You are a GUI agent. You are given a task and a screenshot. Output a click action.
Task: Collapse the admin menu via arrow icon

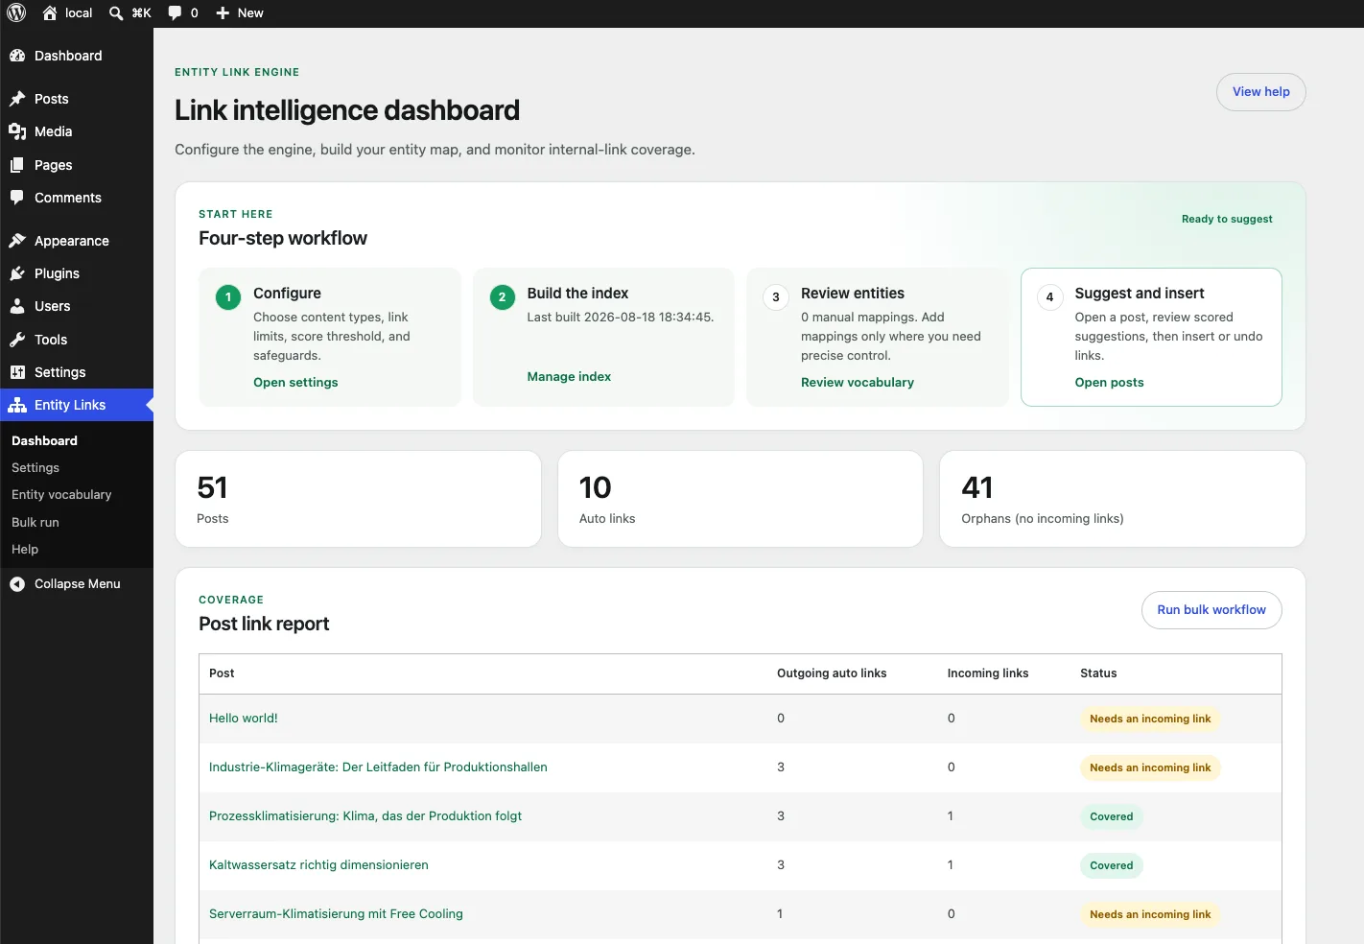pos(17,583)
